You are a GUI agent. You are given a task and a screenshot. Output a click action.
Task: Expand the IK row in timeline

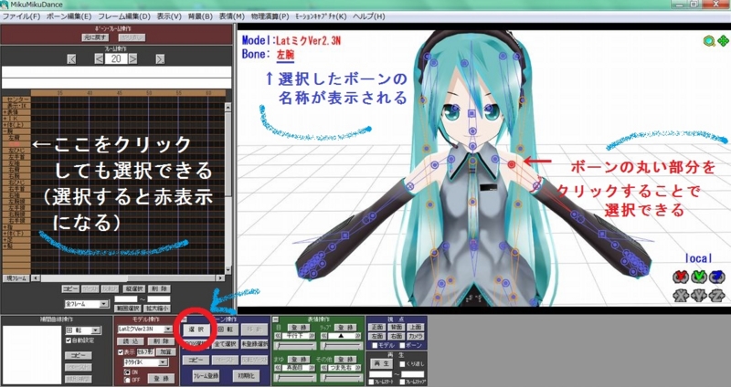pyautogui.click(x=5, y=119)
